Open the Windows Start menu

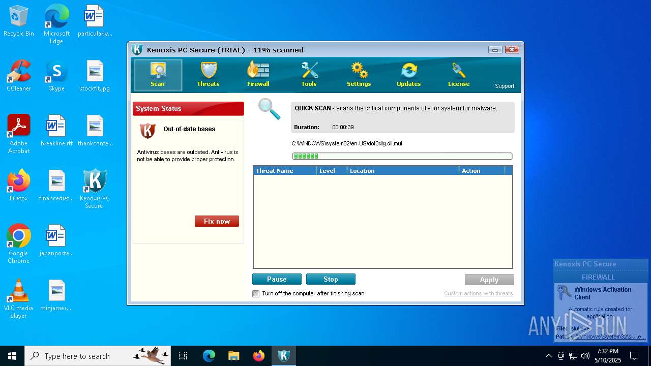coord(12,356)
